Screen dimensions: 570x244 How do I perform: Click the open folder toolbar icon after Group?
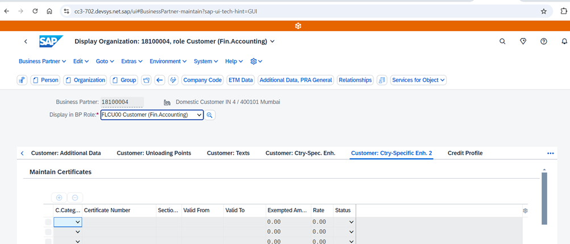tap(147, 80)
